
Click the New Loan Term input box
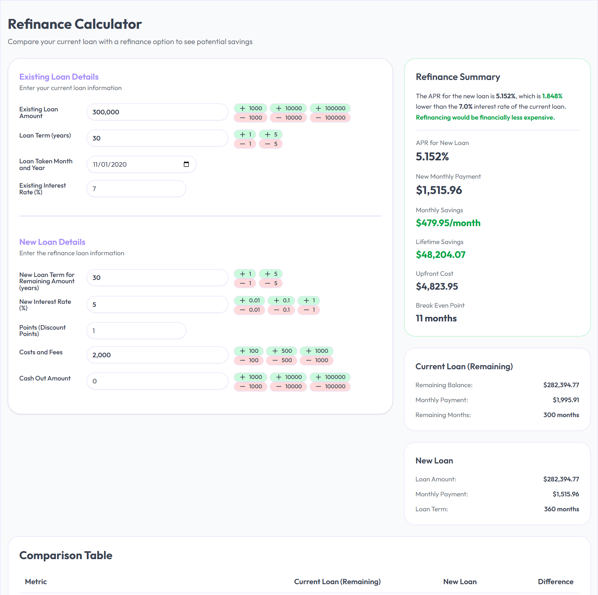tap(157, 277)
